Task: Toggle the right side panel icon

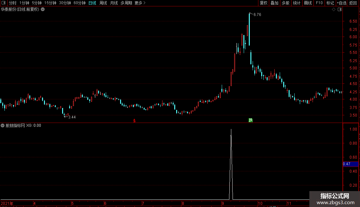Action: [340, 10]
